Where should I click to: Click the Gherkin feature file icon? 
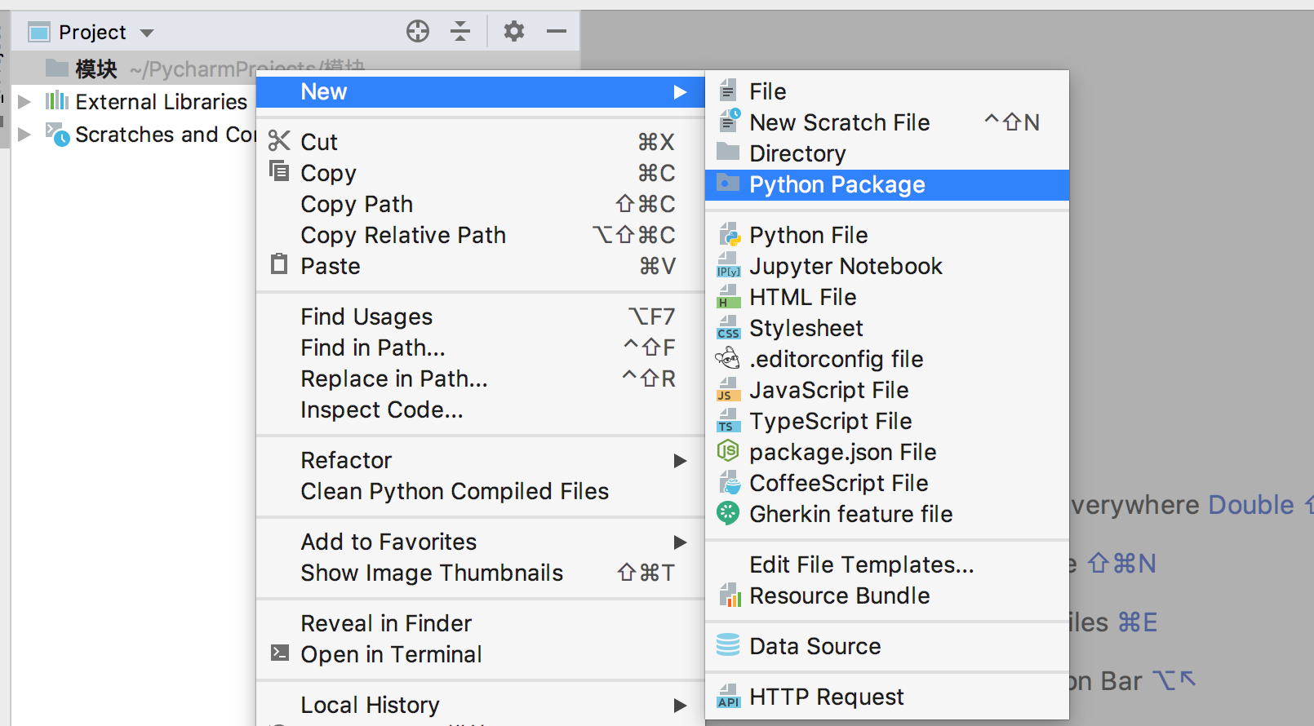click(727, 514)
